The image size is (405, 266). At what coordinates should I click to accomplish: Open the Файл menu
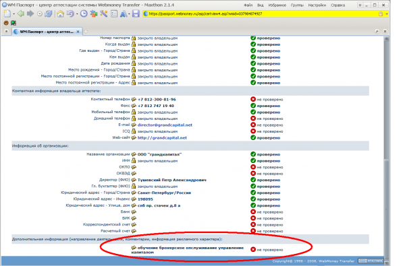click(x=248, y=5)
